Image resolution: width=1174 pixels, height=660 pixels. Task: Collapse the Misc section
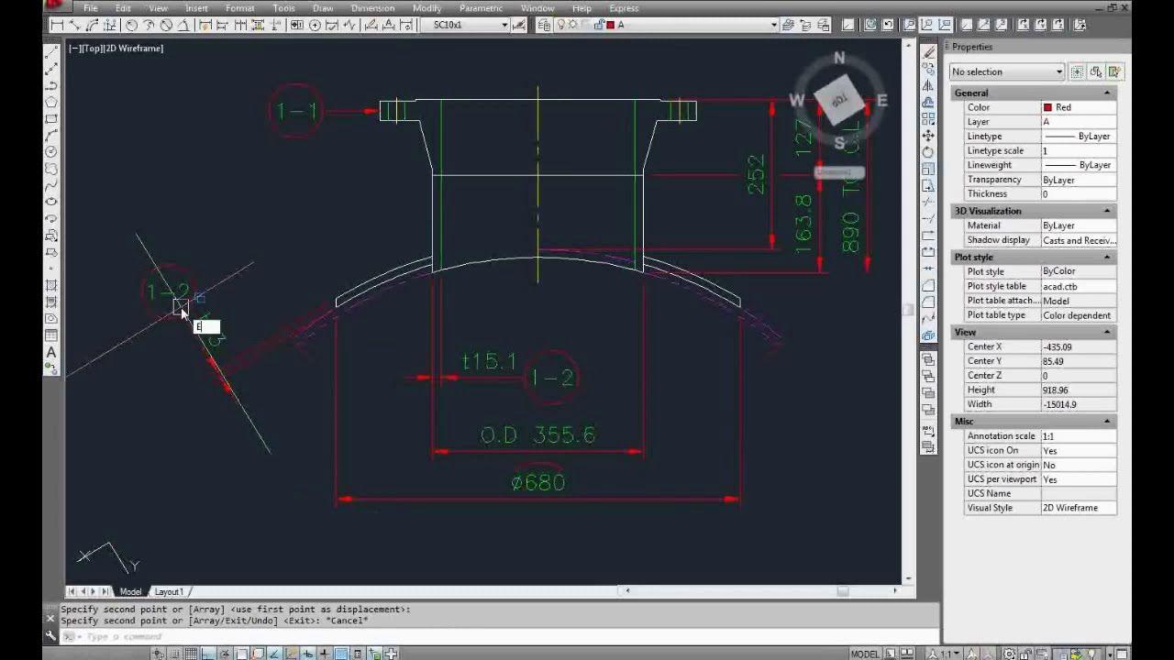[1107, 422]
